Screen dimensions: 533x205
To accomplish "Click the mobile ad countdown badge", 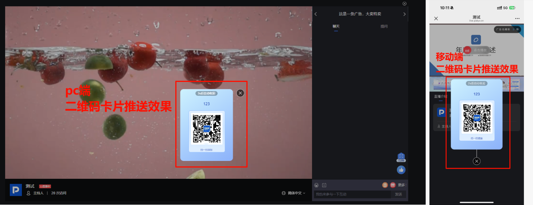I will (507, 29).
